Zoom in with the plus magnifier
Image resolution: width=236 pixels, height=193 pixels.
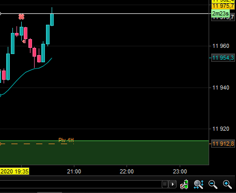pyautogui.click(x=227, y=184)
